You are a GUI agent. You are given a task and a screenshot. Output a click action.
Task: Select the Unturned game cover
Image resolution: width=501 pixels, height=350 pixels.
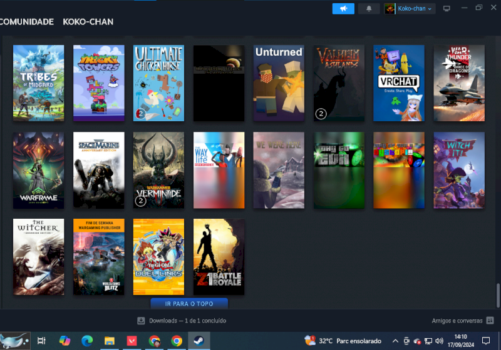279,83
